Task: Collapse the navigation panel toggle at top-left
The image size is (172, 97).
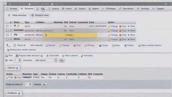Action: coord(5,4)
